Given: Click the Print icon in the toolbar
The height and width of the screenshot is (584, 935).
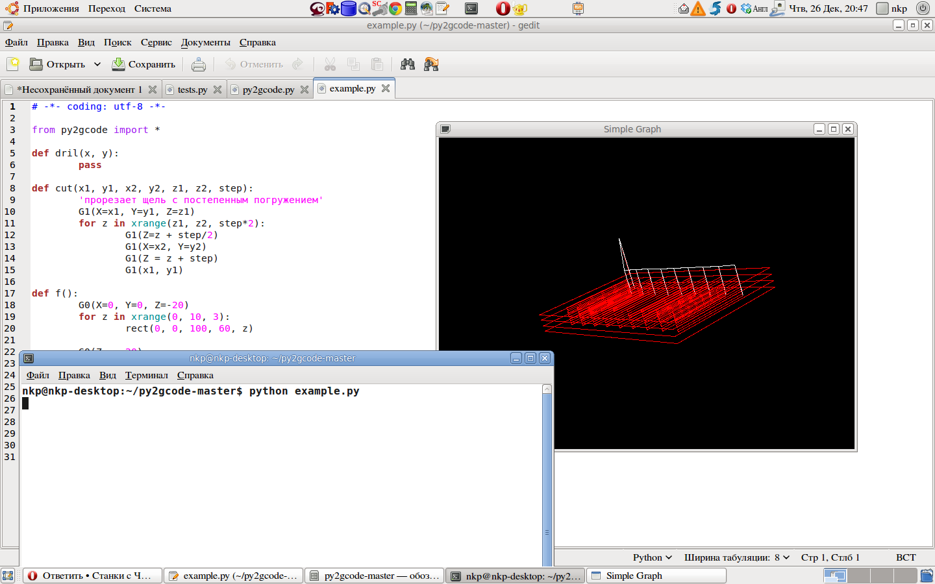Looking at the screenshot, I should tap(199, 64).
